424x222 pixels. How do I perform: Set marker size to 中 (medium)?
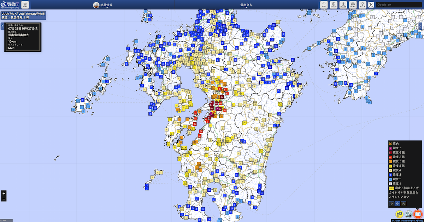coord(397,204)
